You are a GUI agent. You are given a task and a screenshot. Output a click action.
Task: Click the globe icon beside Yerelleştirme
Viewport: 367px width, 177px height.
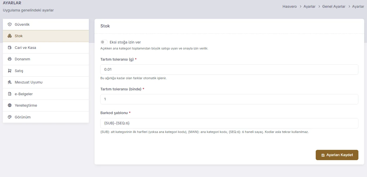click(9, 106)
